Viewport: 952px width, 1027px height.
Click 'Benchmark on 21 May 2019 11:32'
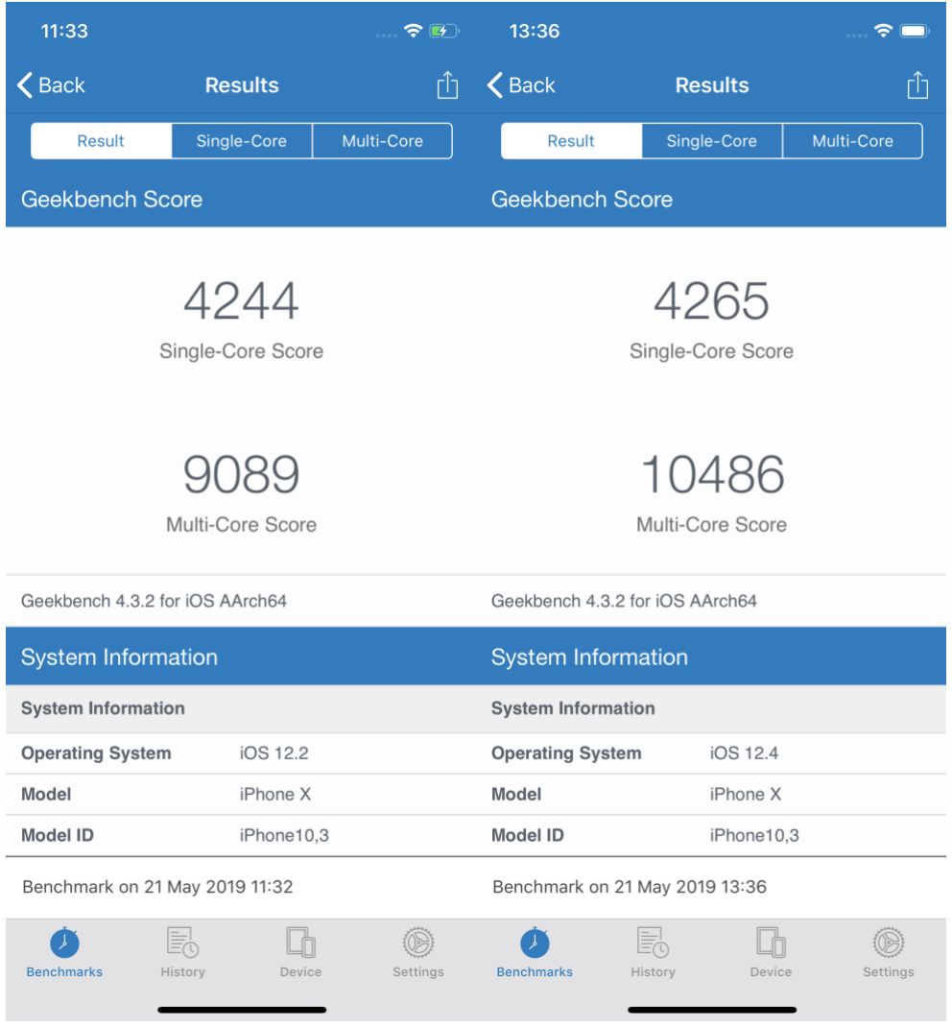157,887
